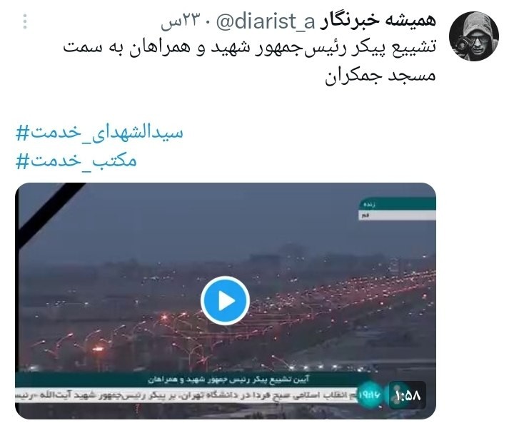Open hashtag #مکتب_خدمت
The width and height of the screenshot is (514, 428).
(76, 160)
